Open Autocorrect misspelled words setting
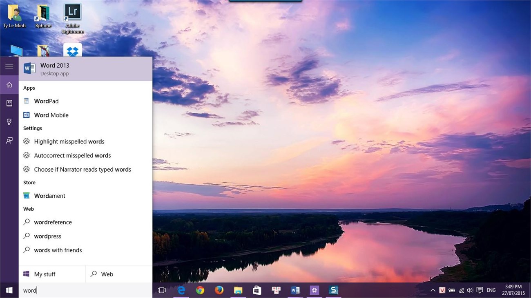 pos(72,155)
